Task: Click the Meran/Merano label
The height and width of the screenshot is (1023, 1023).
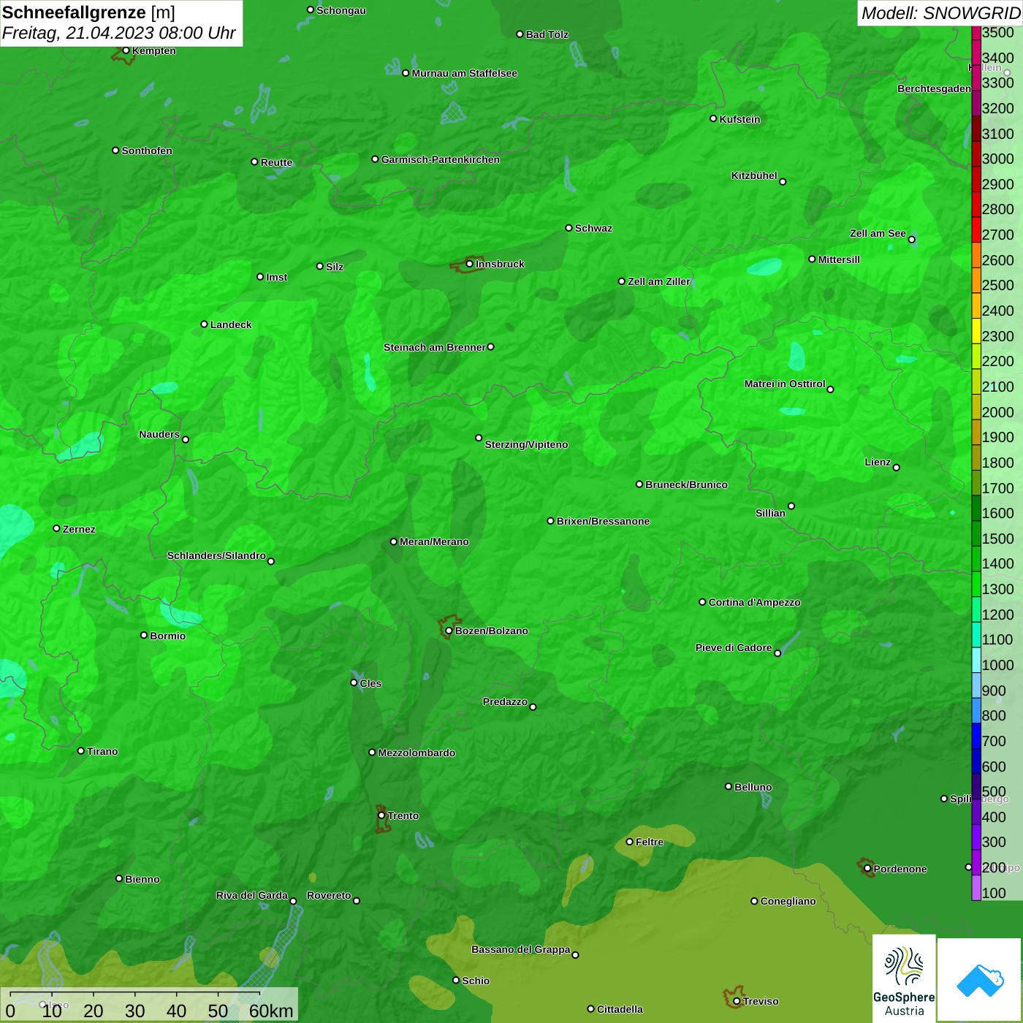Action: [x=434, y=541]
